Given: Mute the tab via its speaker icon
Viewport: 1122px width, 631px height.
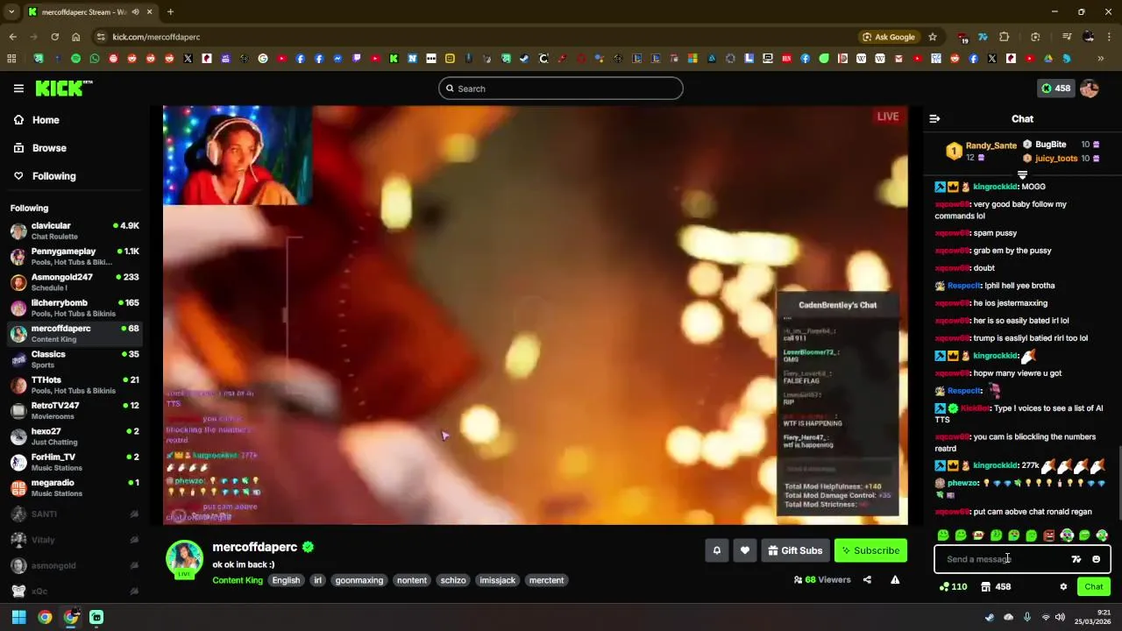Looking at the screenshot, I should tap(135, 12).
